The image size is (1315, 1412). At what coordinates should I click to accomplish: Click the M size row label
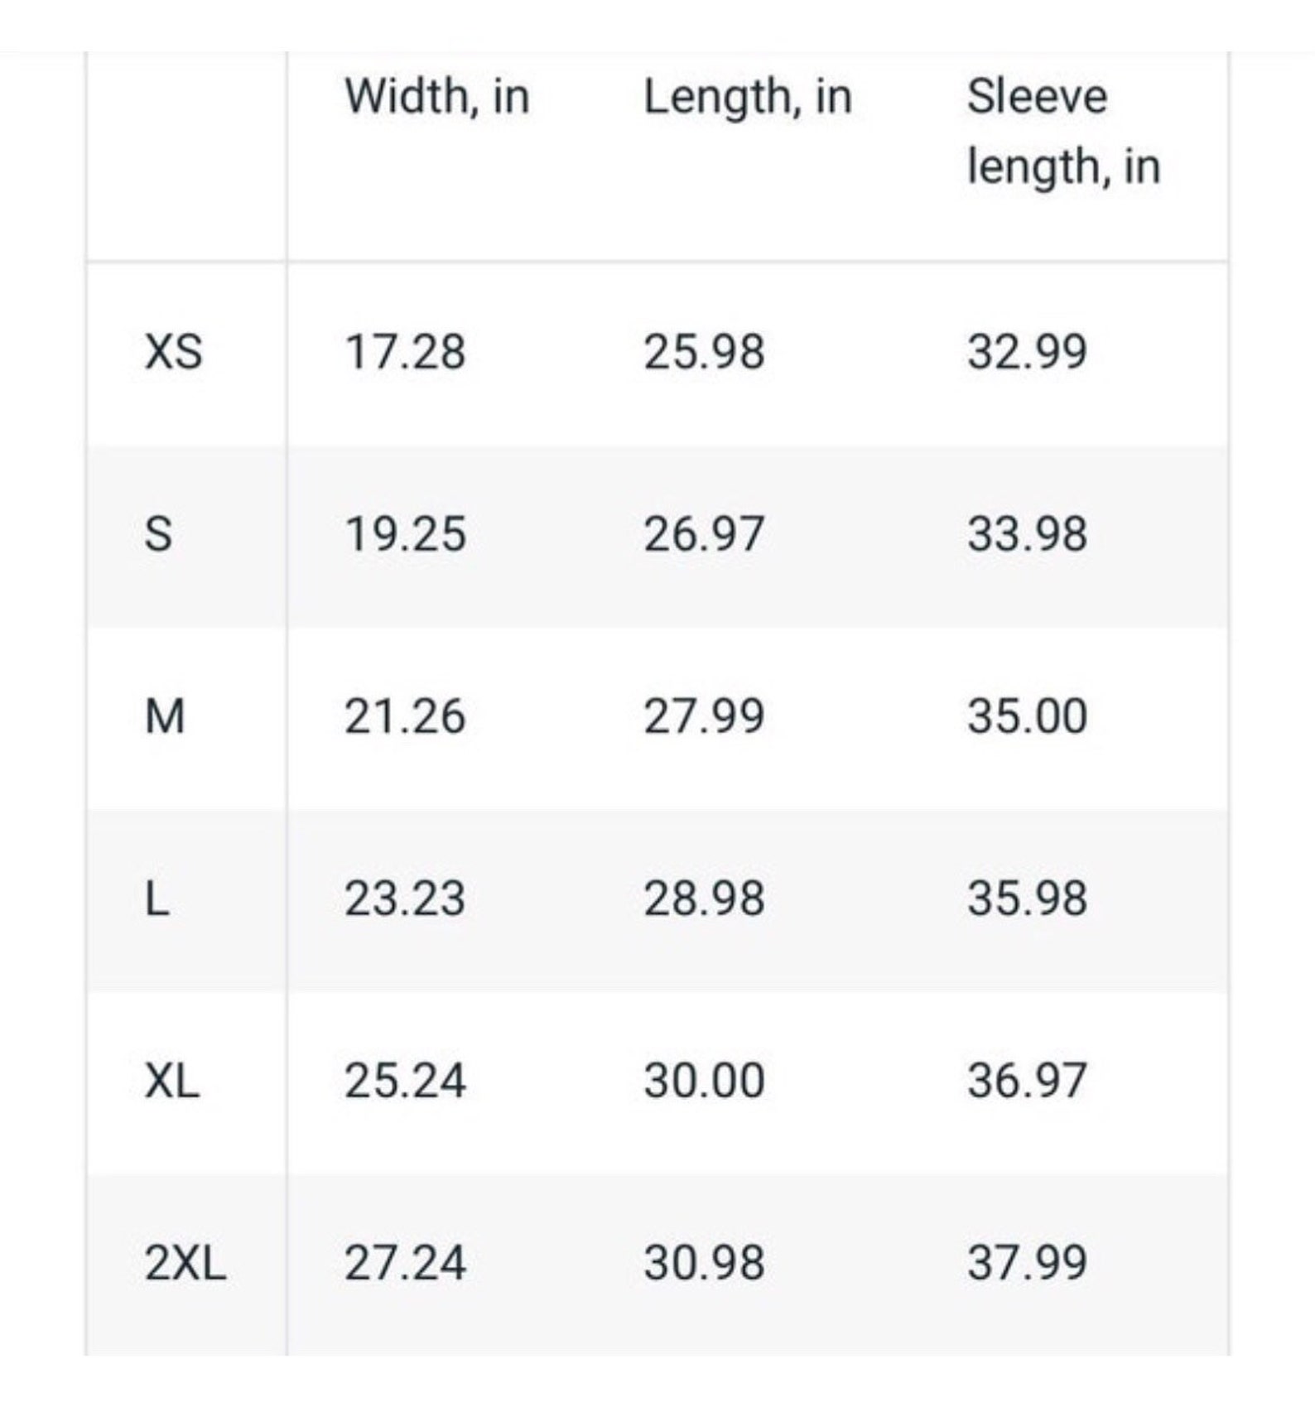(165, 716)
